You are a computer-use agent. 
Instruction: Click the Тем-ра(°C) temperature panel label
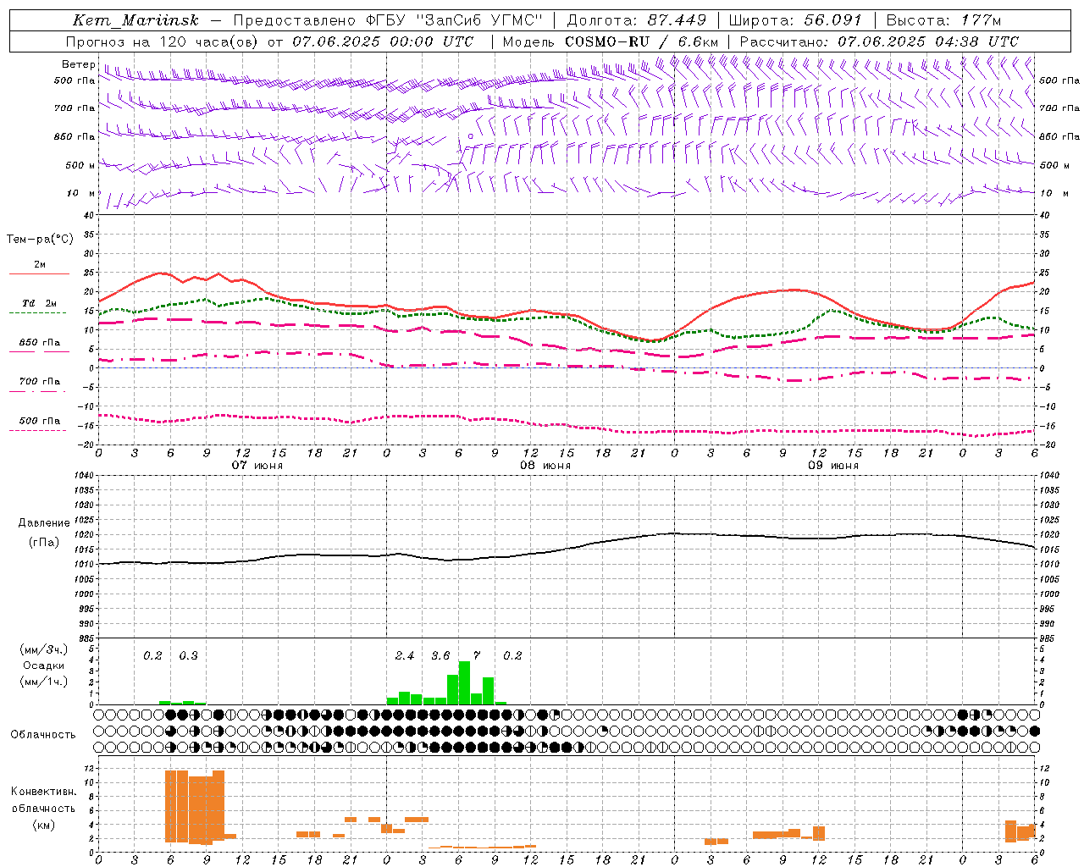pyautogui.click(x=40, y=240)
